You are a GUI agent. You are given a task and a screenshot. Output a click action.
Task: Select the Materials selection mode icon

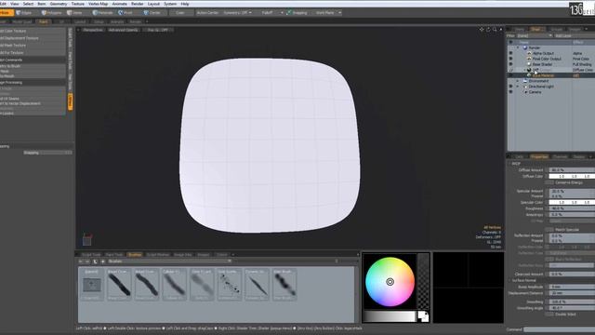pos(95,12)
